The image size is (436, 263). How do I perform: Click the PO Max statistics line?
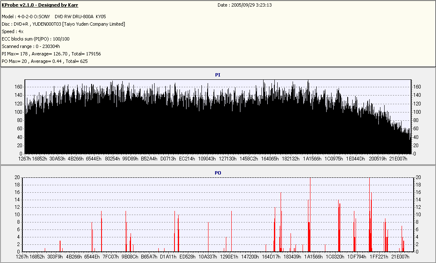(x=45, y=61)
